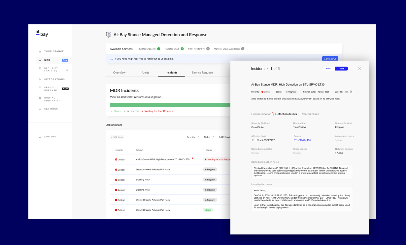Screen dimensions: 406x245
Task: Click the MDR sidebar chart icon
Action: click(x=40, y=60)
